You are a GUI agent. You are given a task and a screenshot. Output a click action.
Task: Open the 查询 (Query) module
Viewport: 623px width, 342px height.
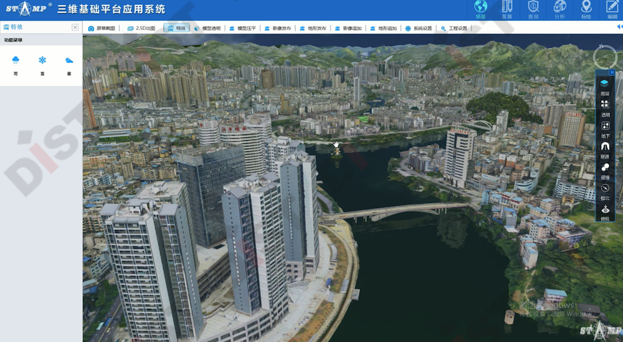tap(533, 9)
